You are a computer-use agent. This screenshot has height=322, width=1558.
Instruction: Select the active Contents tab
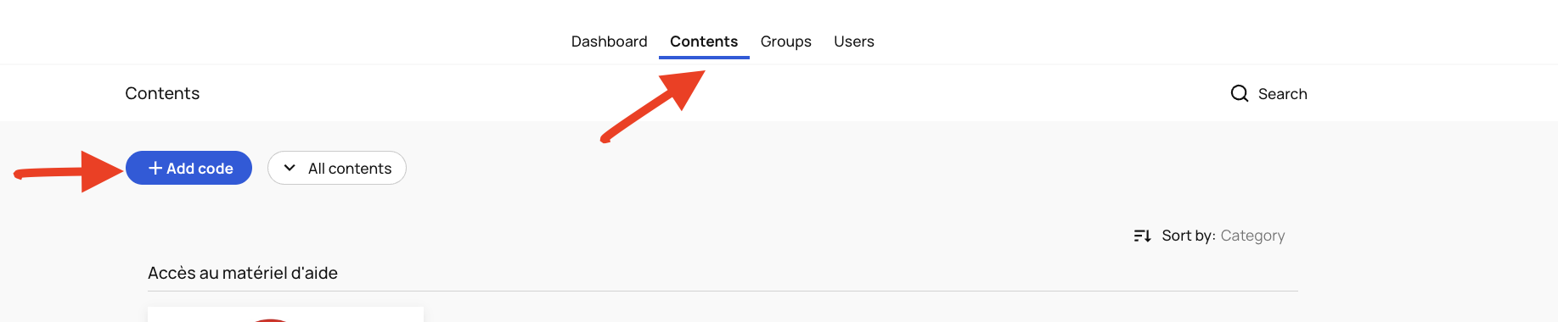(x=704, y=42)
